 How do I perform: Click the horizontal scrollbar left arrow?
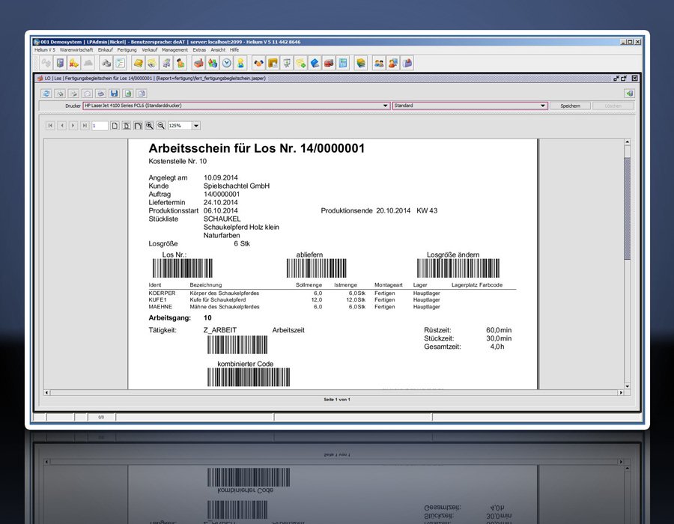(47, 392)
